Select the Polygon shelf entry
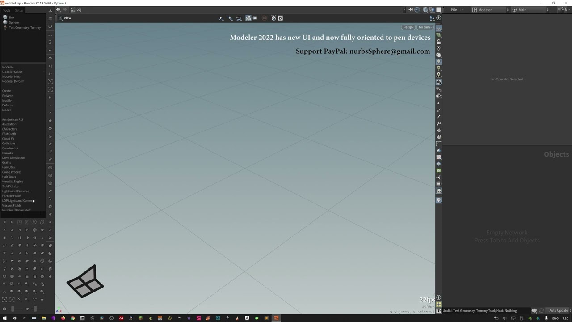Viewport: 572px width, 322px height. [8, 96]
